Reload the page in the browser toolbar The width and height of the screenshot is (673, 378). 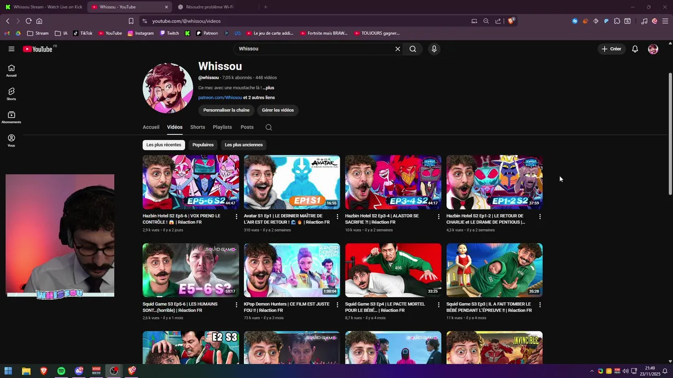(x=28, y=21)
